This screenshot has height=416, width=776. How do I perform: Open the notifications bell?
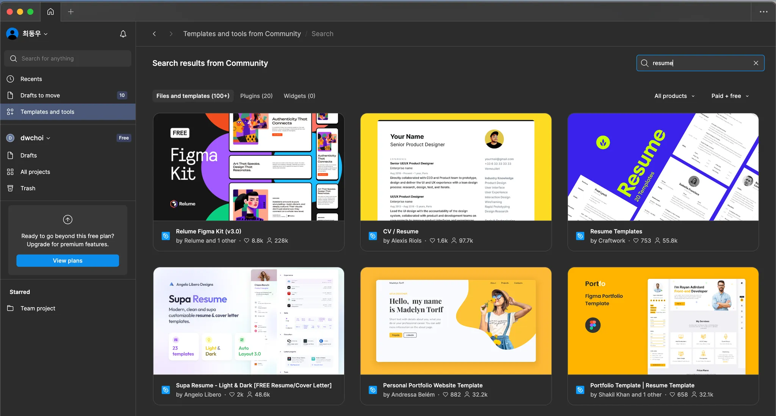tap(123, 34)
